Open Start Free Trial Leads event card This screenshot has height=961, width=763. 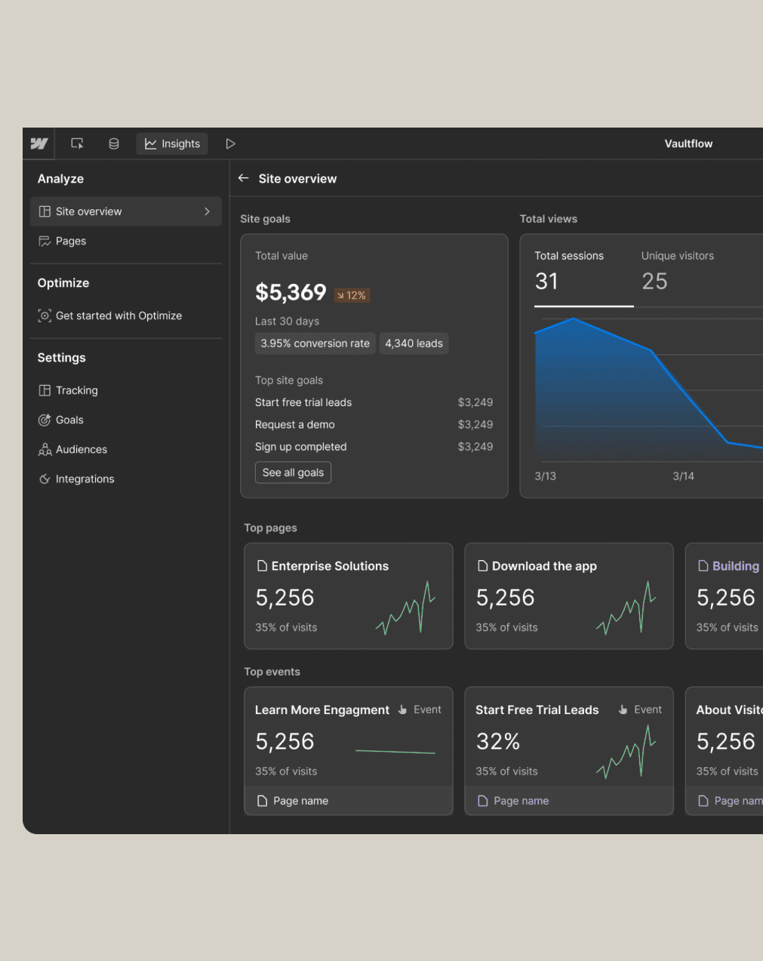click(569, 750)
